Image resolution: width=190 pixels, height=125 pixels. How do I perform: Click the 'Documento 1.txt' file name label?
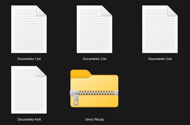pyautogui.click(x=29, y=59)
